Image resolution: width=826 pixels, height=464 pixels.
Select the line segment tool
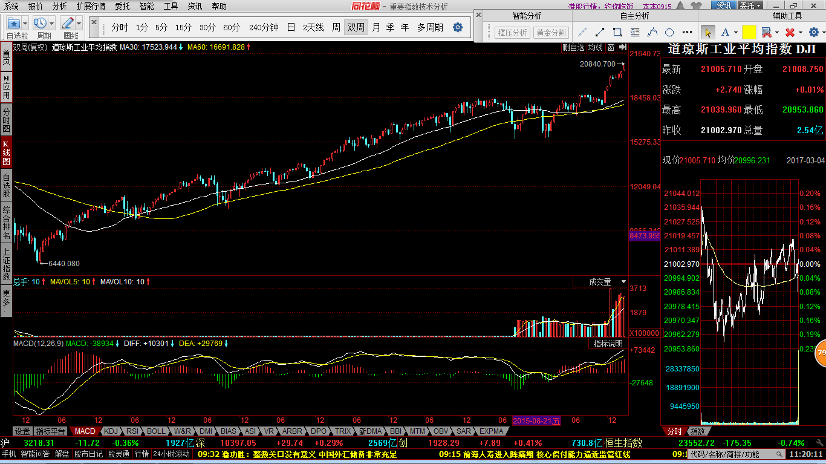click(600, 32)
